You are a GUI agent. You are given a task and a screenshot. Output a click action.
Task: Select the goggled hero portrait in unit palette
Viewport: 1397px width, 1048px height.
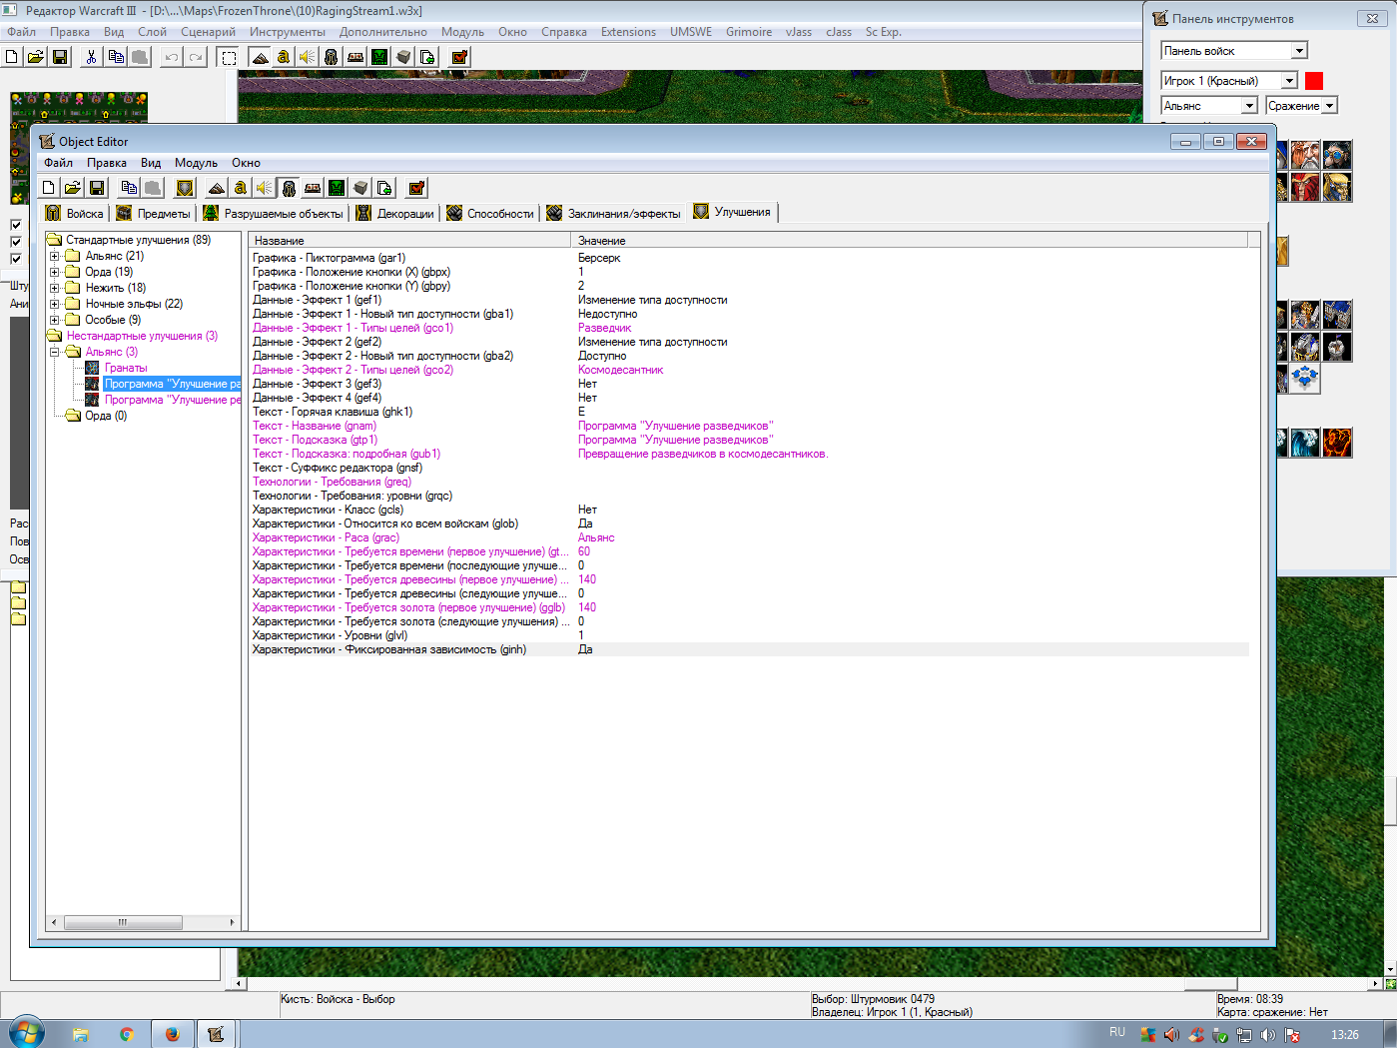1337,155
